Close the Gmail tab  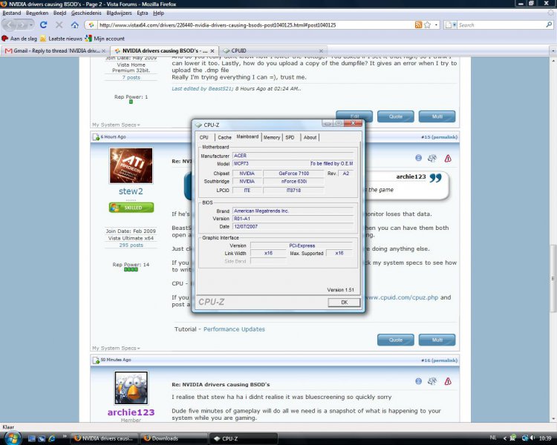tap(103, 50)
